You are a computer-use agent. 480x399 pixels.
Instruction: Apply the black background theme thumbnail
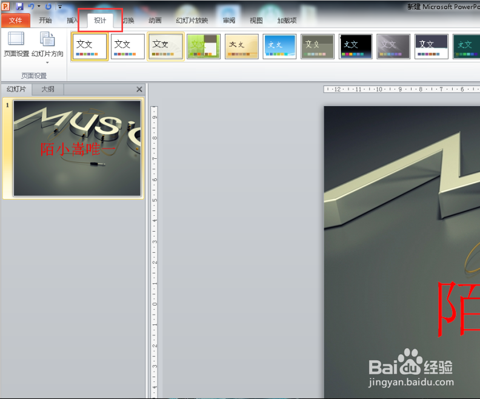coord(355,47)
